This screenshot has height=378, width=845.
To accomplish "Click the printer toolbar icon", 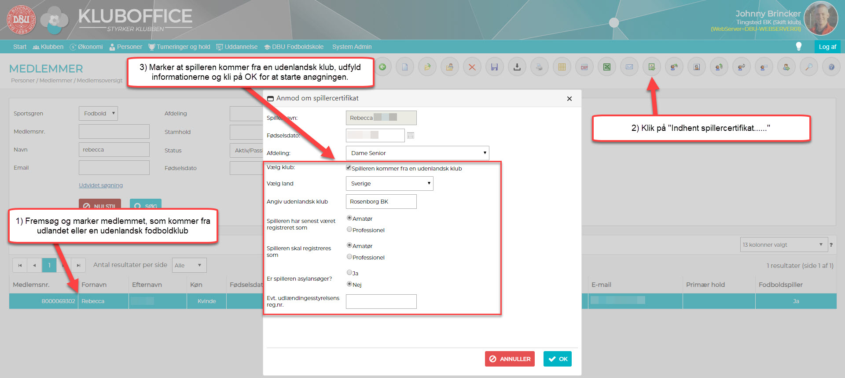I will click(540, 67).
